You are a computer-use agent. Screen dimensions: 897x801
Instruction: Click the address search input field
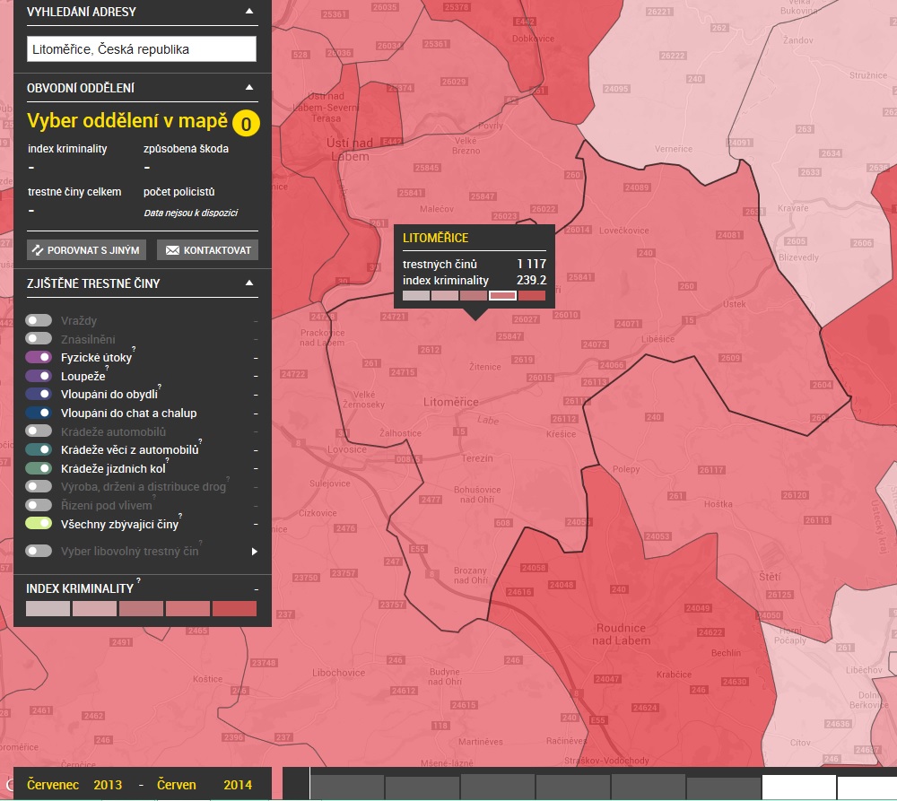tap(141, 49)
